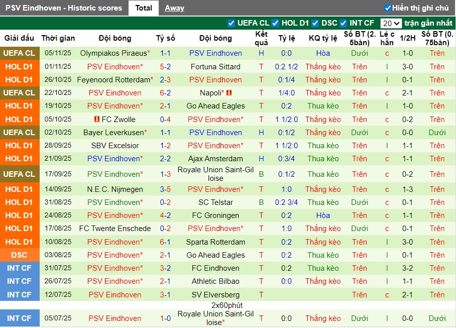Click the Thời gian column header
The width and height of the screenshot is (456, 328).
[x=58, y=38]
